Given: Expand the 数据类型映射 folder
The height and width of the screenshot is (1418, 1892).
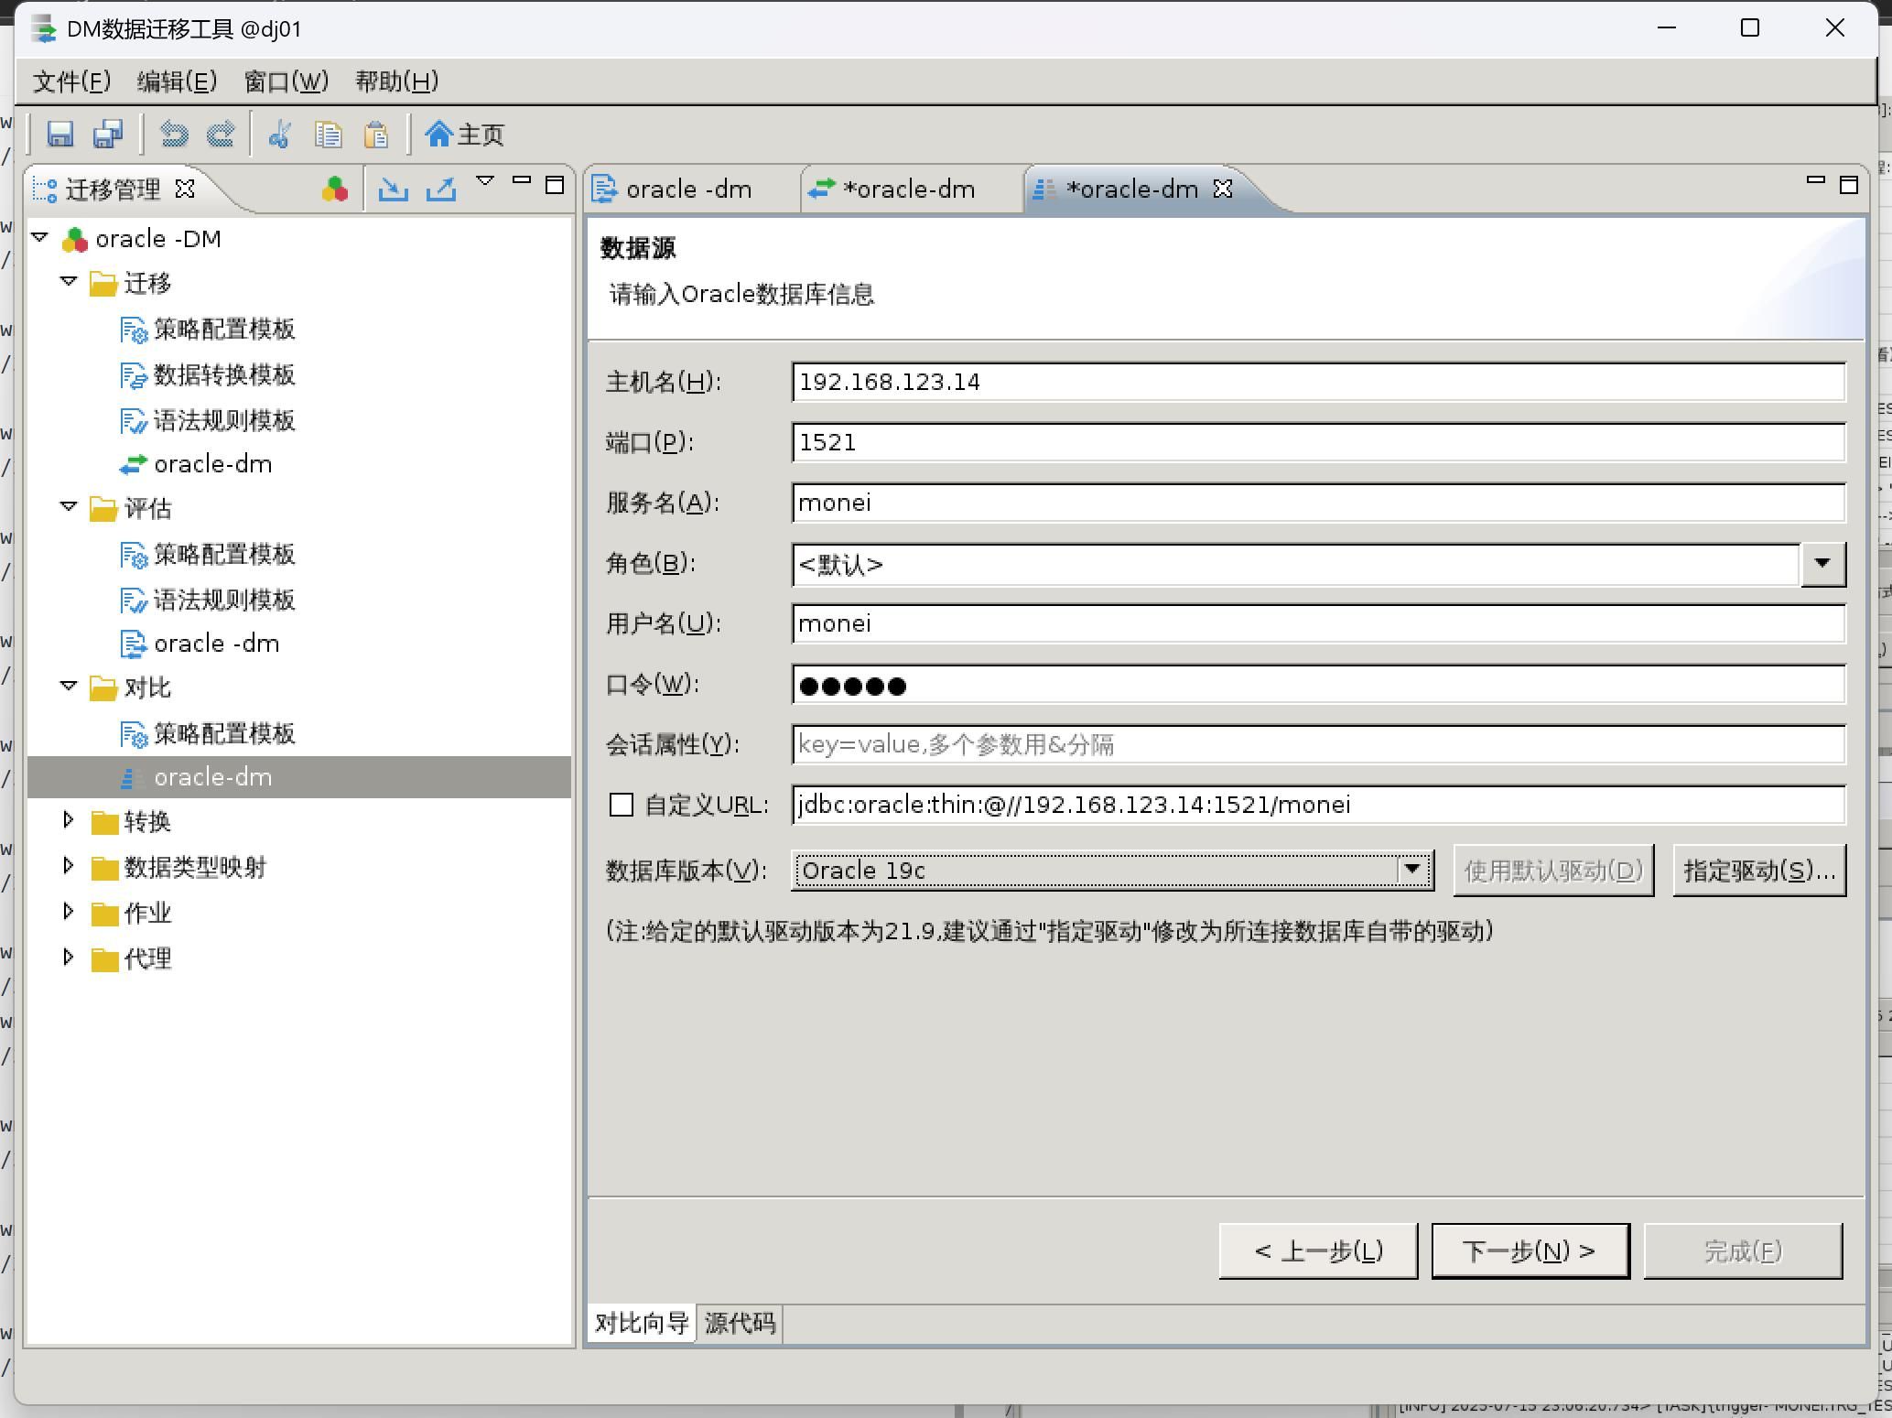Looking at the screenshot, I should (x=69, y=865).
